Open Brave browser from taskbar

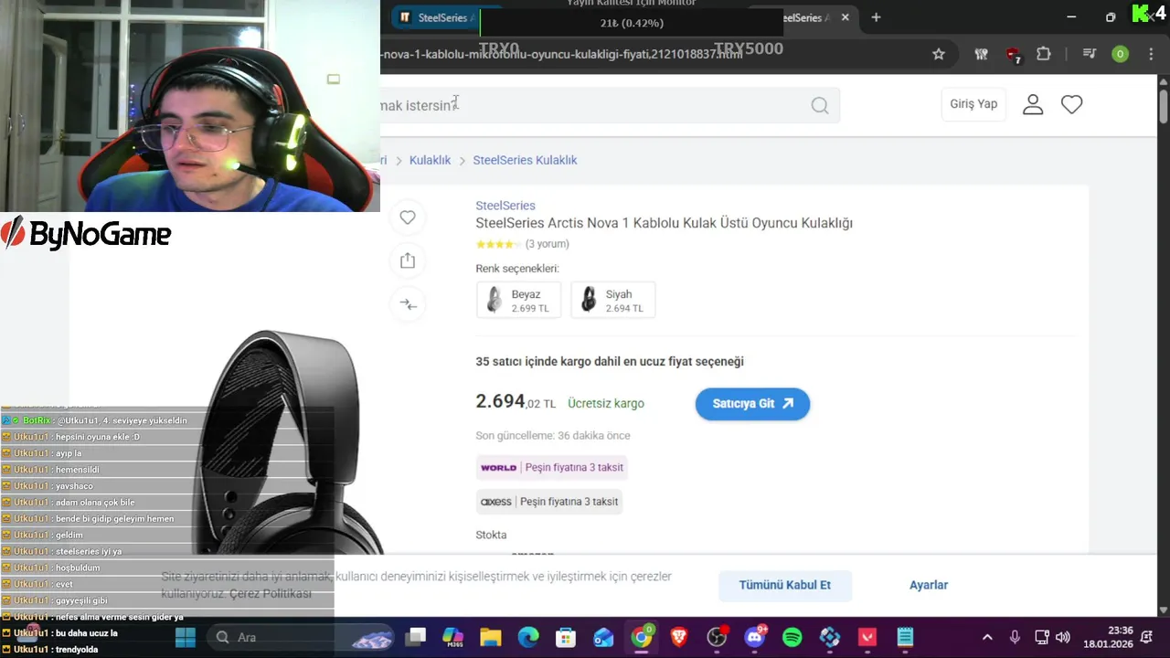679,637
